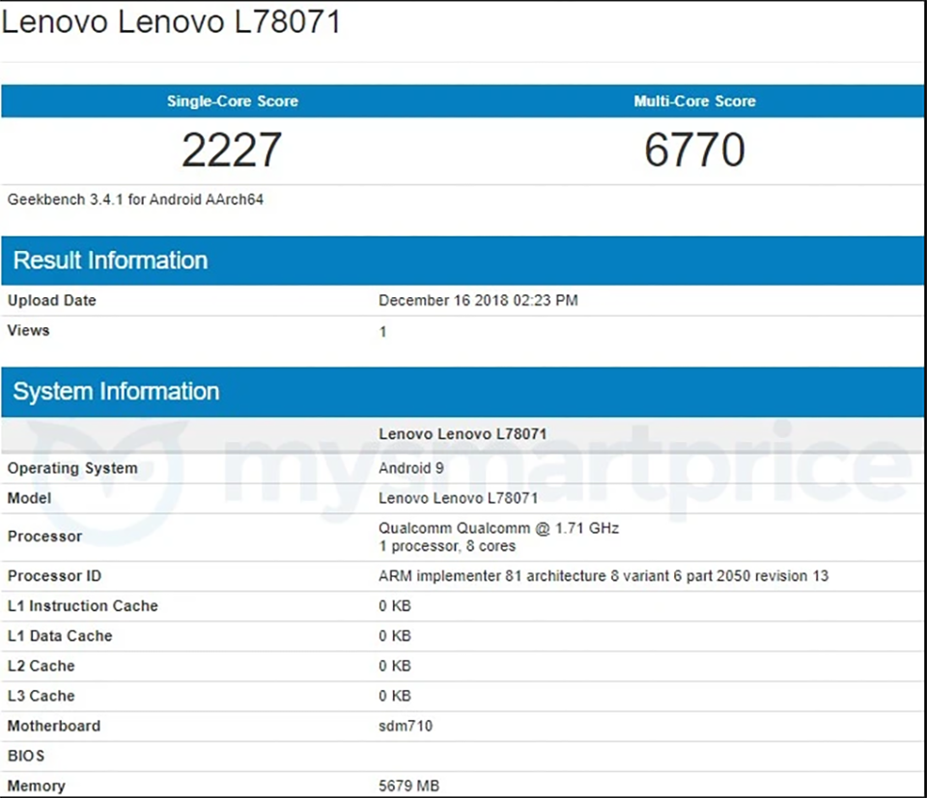
Task: Click the Android 9 value
Action: pos(411,468)
